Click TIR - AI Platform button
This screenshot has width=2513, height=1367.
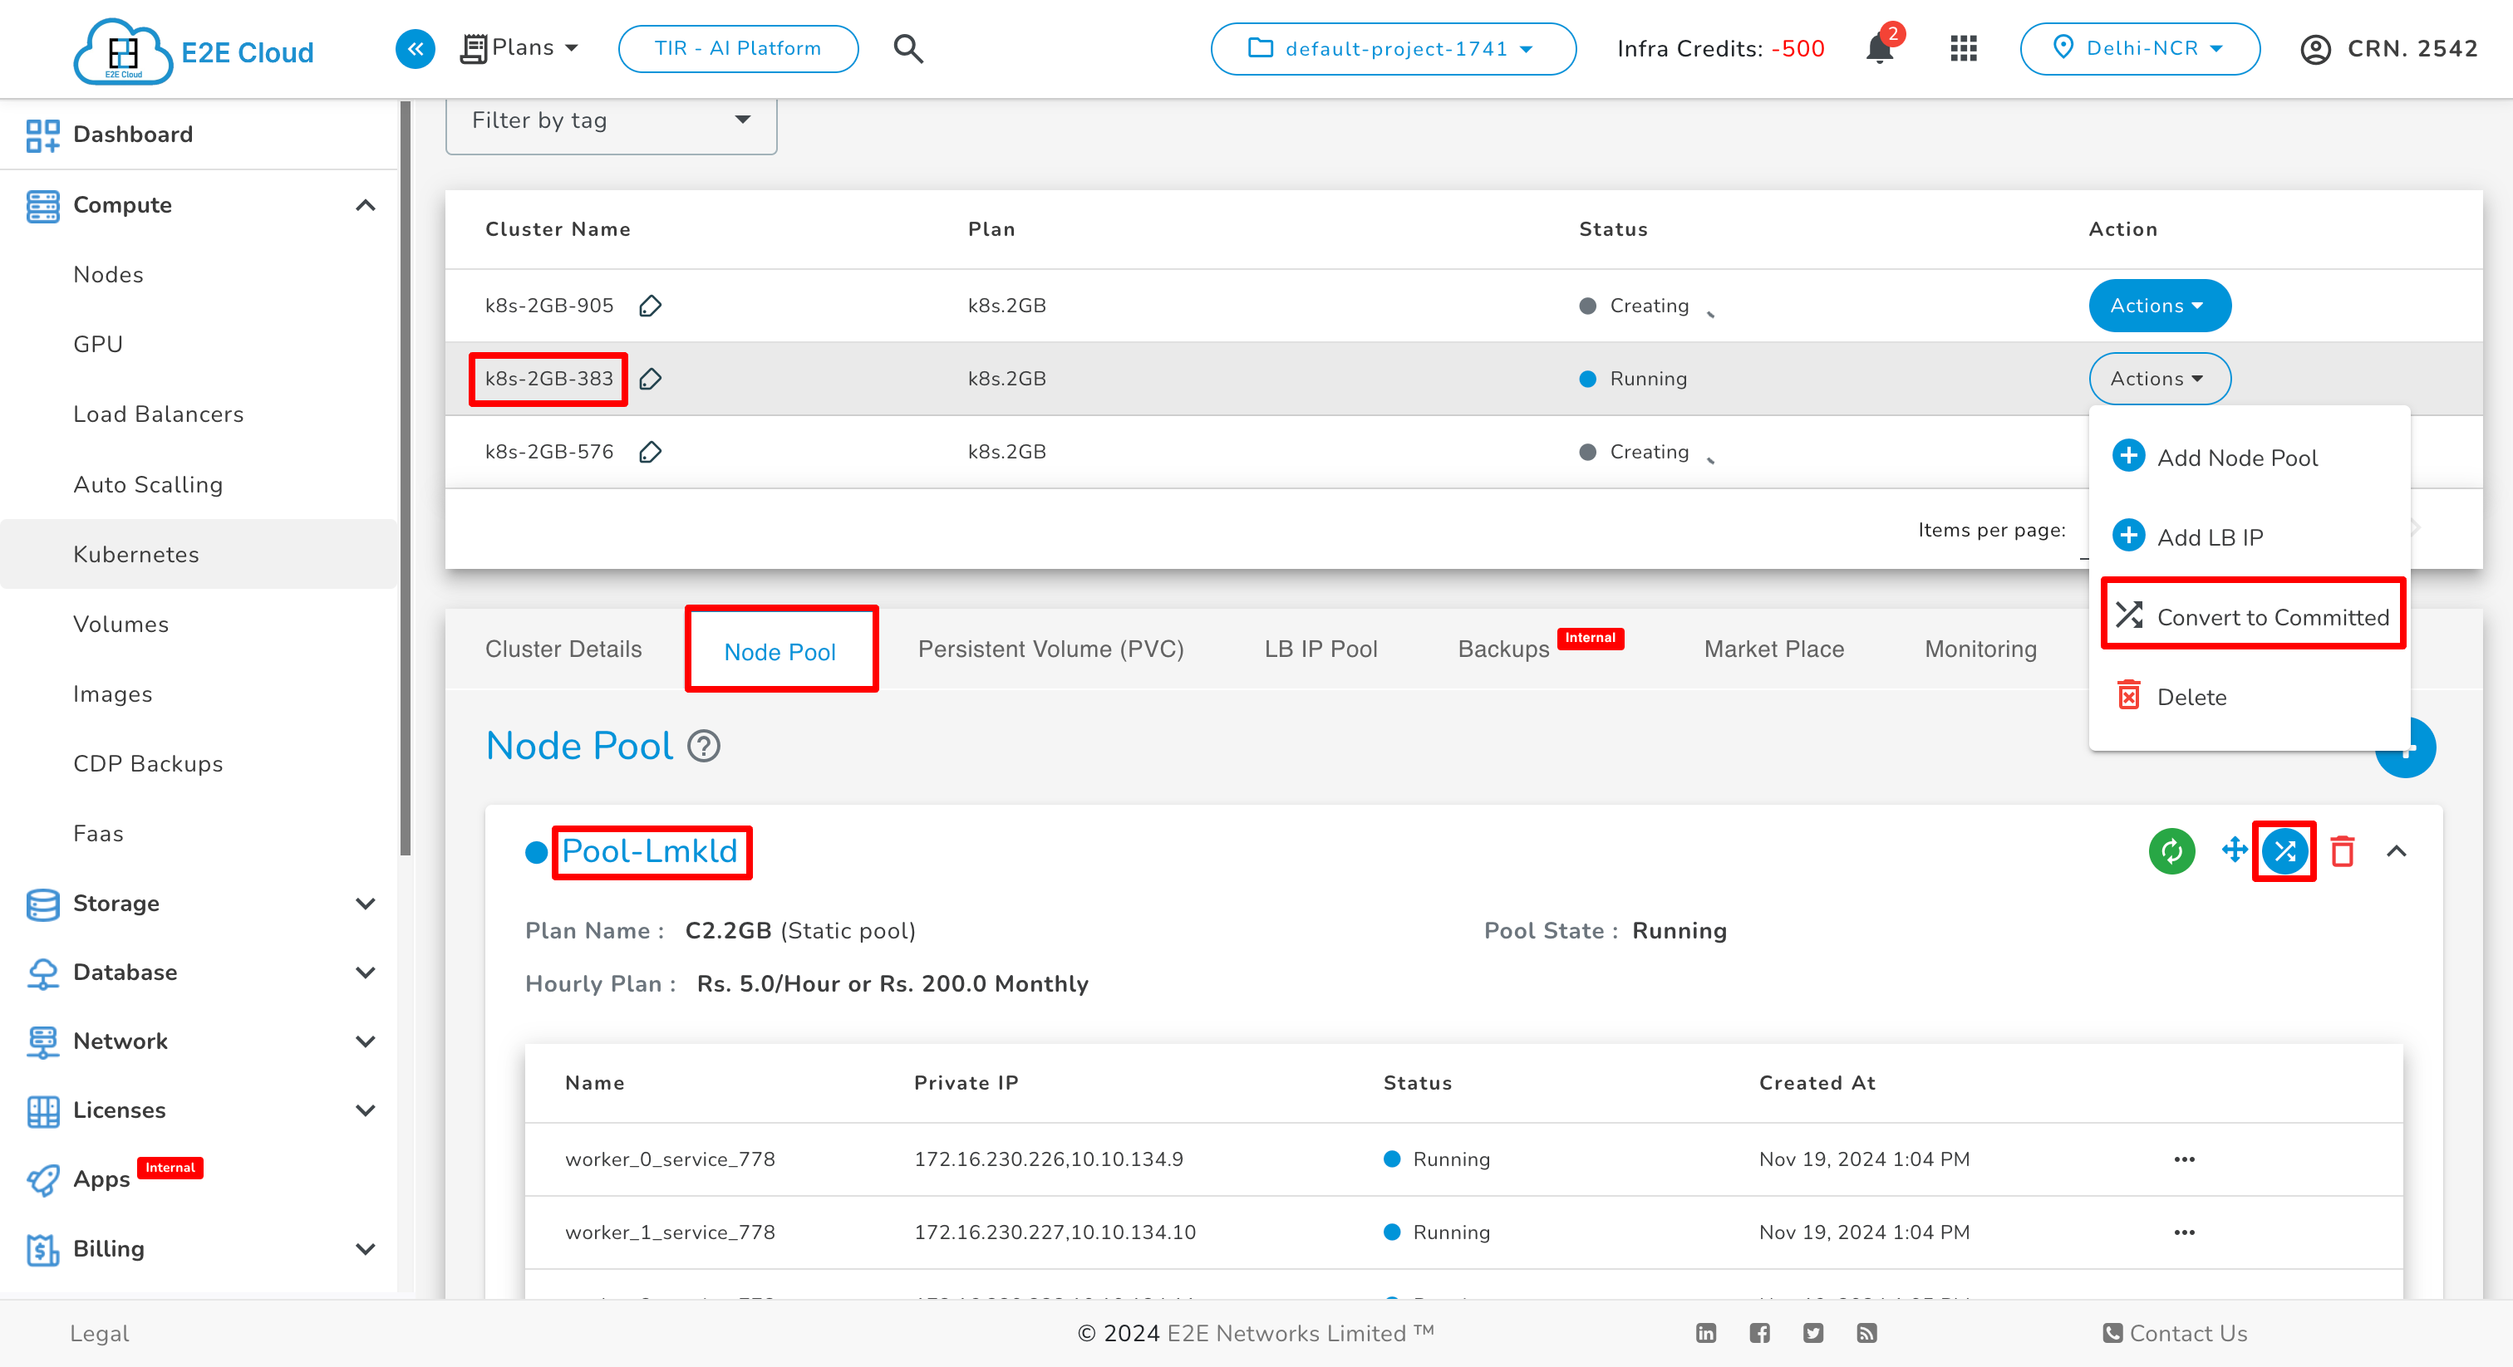click(737, 48)
